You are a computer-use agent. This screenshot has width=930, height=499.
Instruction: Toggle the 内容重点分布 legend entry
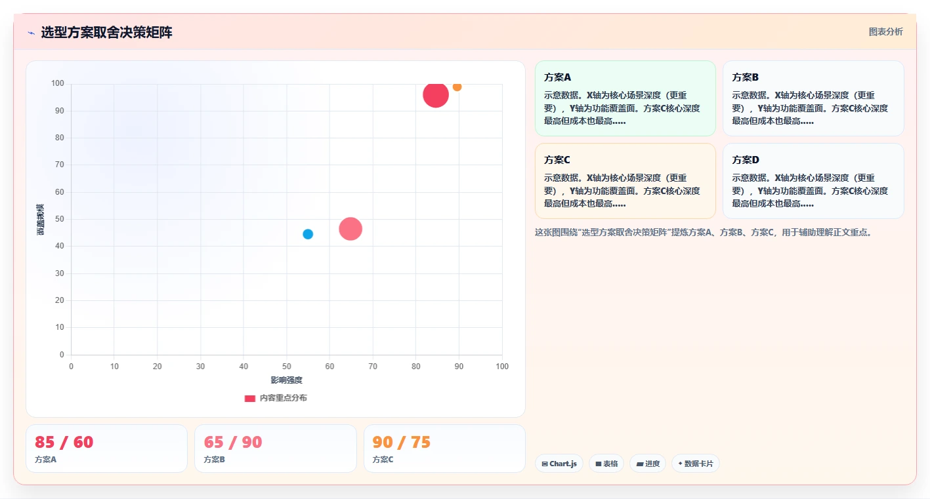[276, 398]
